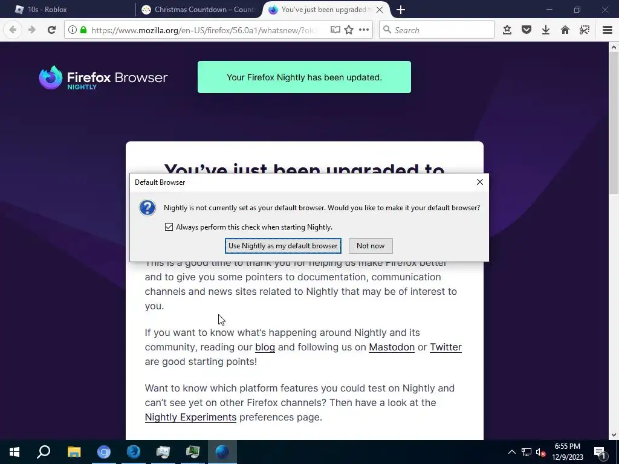The height and width of the screenshot is (464, 619).
Task: Go to Home page icon
Action: coord(565,30)
